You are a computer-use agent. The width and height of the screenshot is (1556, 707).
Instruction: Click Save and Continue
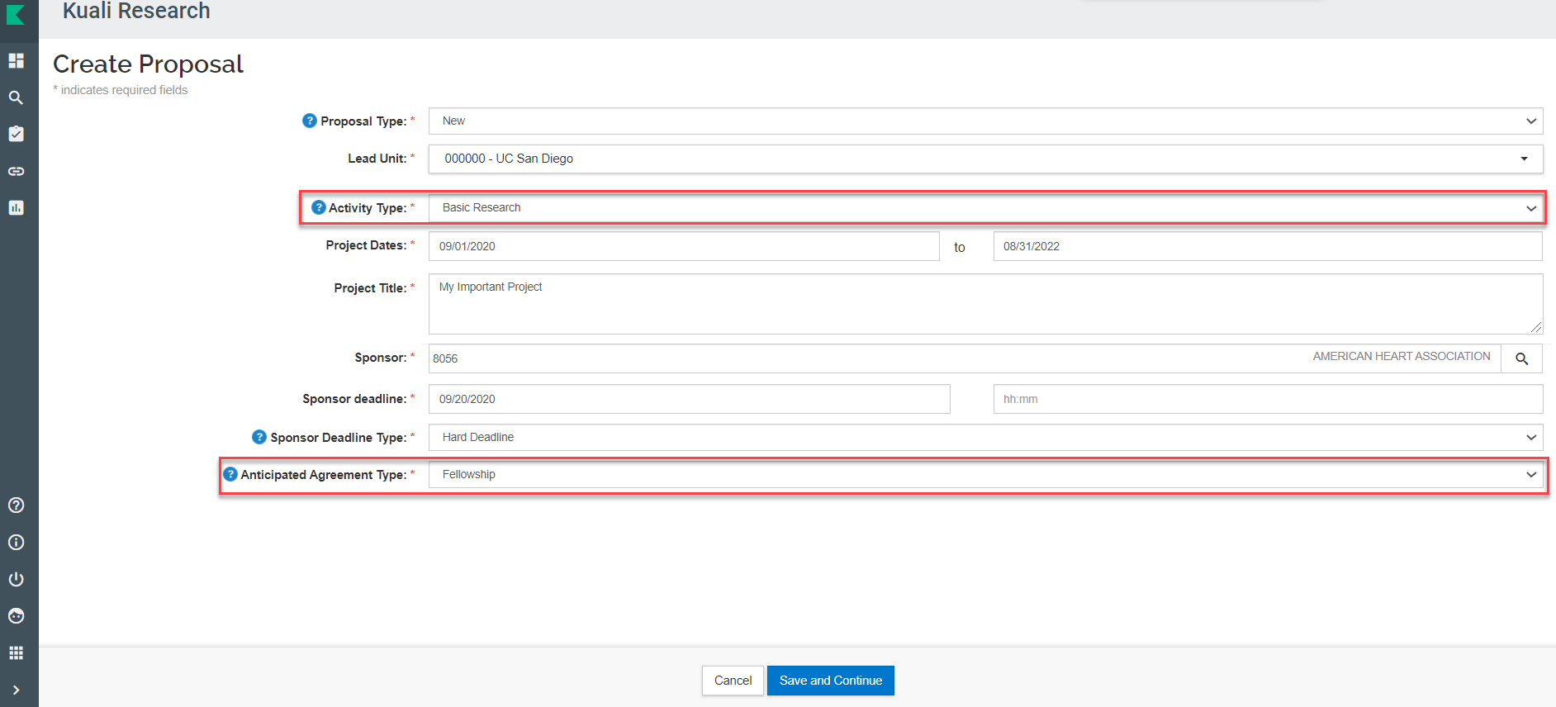point(831,681)
